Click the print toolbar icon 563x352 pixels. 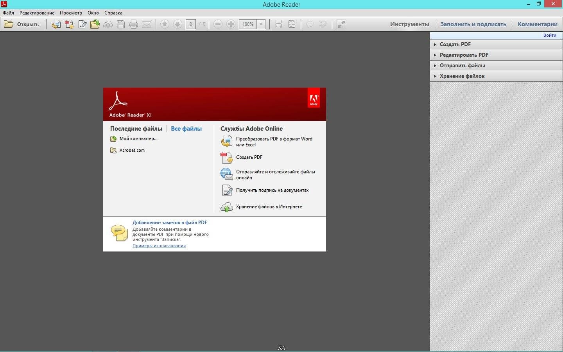(x=134, y=24)
